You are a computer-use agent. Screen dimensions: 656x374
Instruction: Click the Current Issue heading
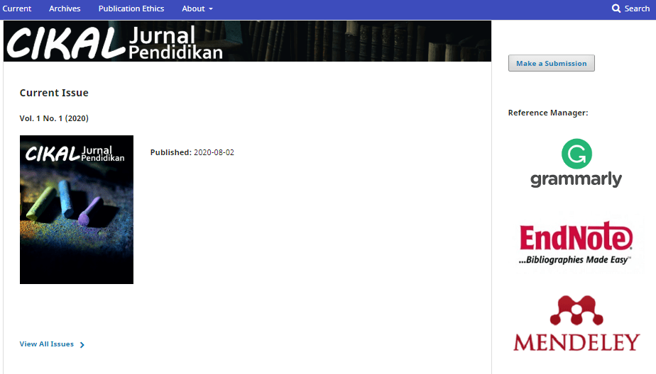point(54,93)
